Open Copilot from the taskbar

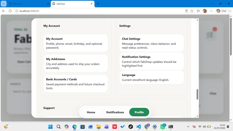[x=66, y=127]
